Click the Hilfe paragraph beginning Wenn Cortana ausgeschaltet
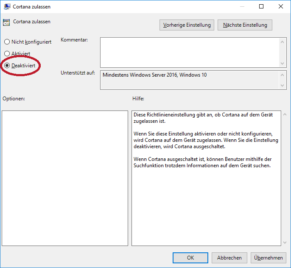 (202, 162)
